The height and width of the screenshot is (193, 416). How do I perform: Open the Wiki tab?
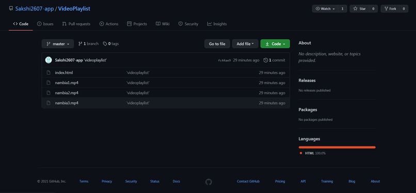pyautogui.click(x=163, y=24)
